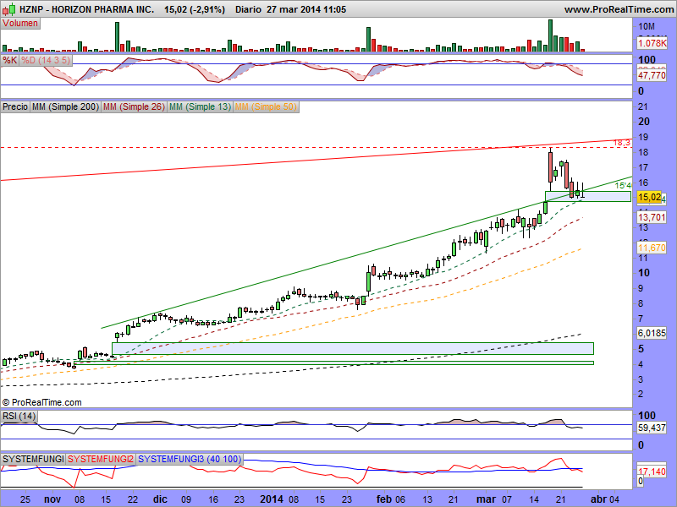This screenshot has height=507, width=677.
Task: Click the red SYSTEMFUNGI2 label
Action: tap(101, 459)
